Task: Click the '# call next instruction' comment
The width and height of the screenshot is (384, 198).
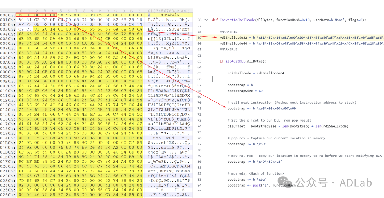Action: (x=292, y=102)
